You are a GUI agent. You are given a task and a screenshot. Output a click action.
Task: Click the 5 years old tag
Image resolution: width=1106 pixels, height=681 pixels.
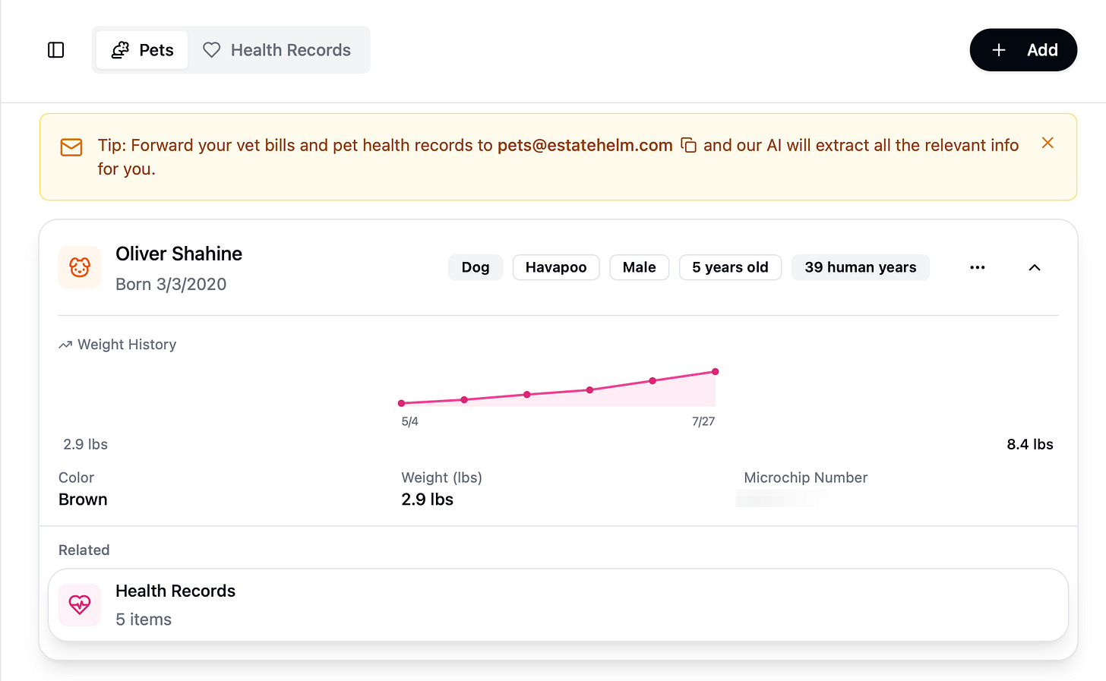(x=730, y=267)
